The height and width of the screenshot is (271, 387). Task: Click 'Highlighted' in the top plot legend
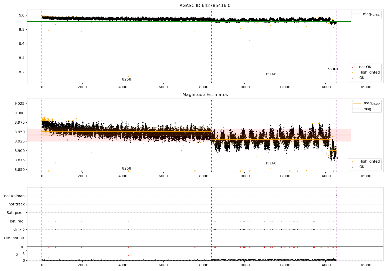tap(369, 73)
